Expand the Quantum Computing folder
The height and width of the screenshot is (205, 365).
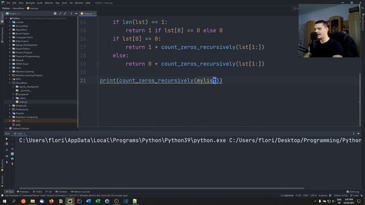click(10, 117)
